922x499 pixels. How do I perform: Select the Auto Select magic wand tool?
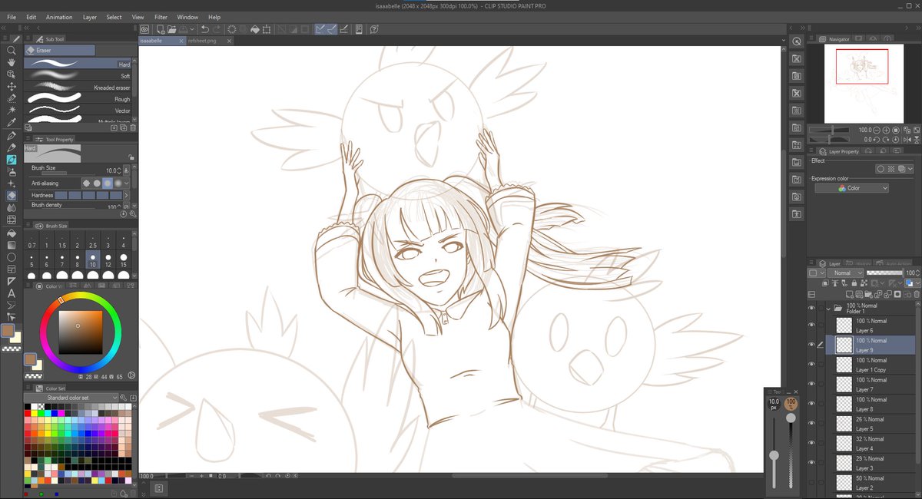pyautogui.click(x=12, y=111)
